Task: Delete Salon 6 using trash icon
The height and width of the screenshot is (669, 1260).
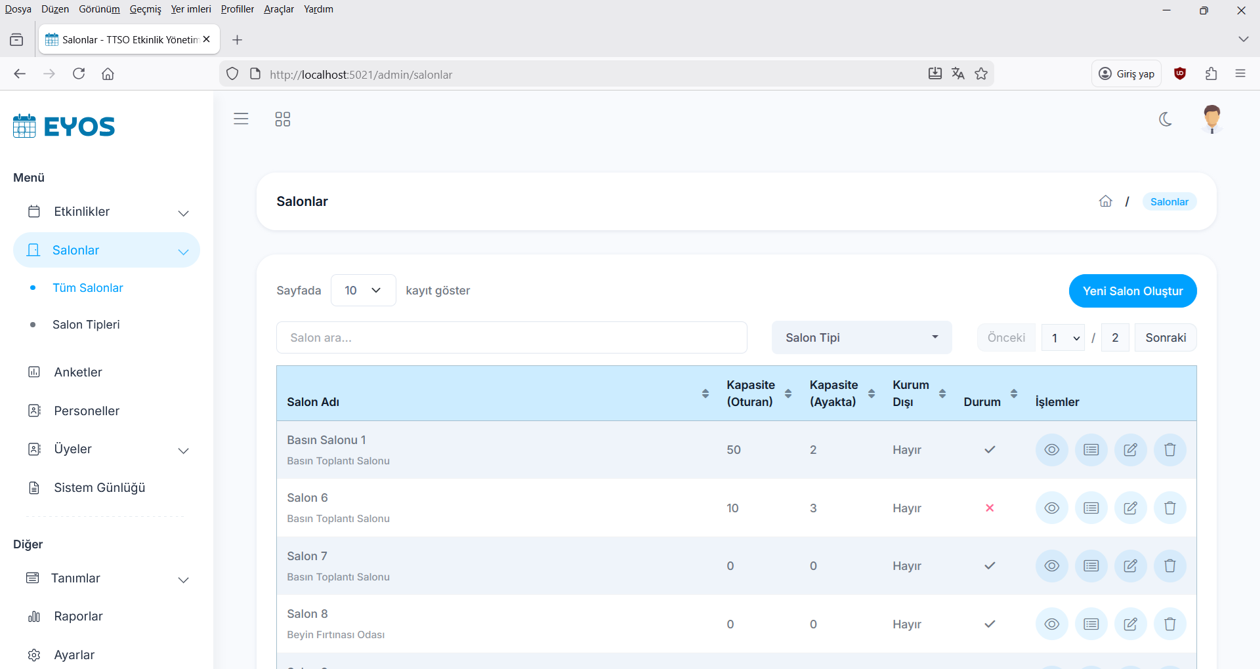Action: 1169,508
